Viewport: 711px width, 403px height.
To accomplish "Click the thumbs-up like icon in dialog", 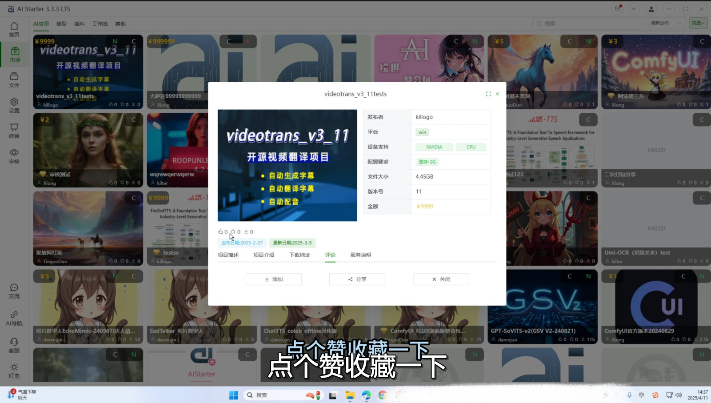I will point(220,231).
